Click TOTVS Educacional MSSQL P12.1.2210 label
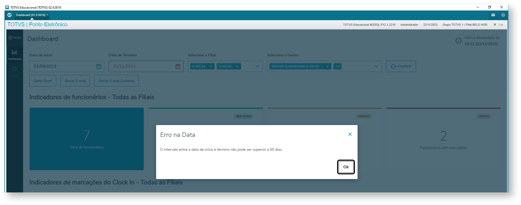521x205 pixels. coord(369,25)
